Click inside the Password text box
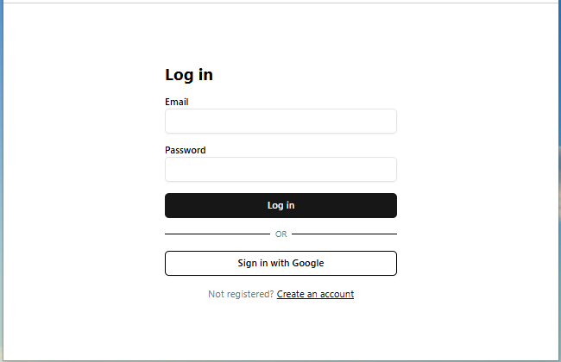Screen dimensions: 561x362 tap(280, 170)
